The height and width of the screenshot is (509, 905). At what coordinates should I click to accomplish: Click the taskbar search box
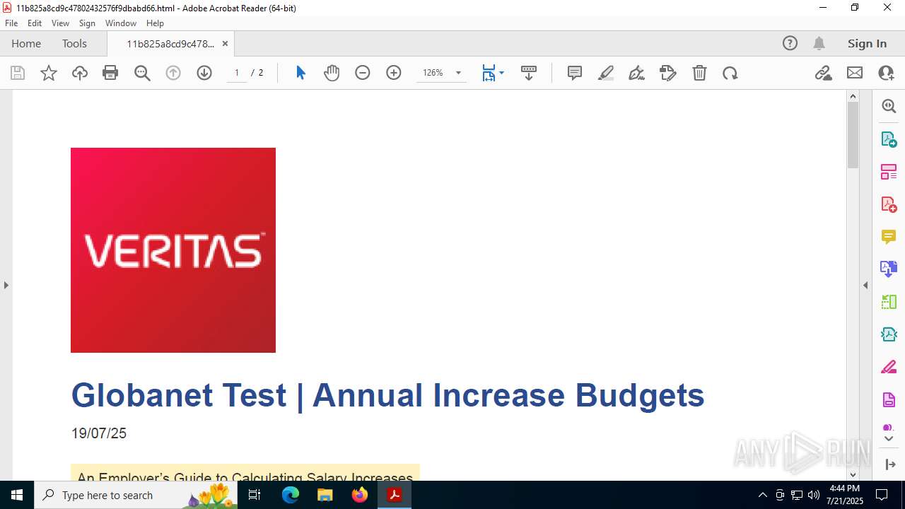pyautogui.click(x=136, y=495)
